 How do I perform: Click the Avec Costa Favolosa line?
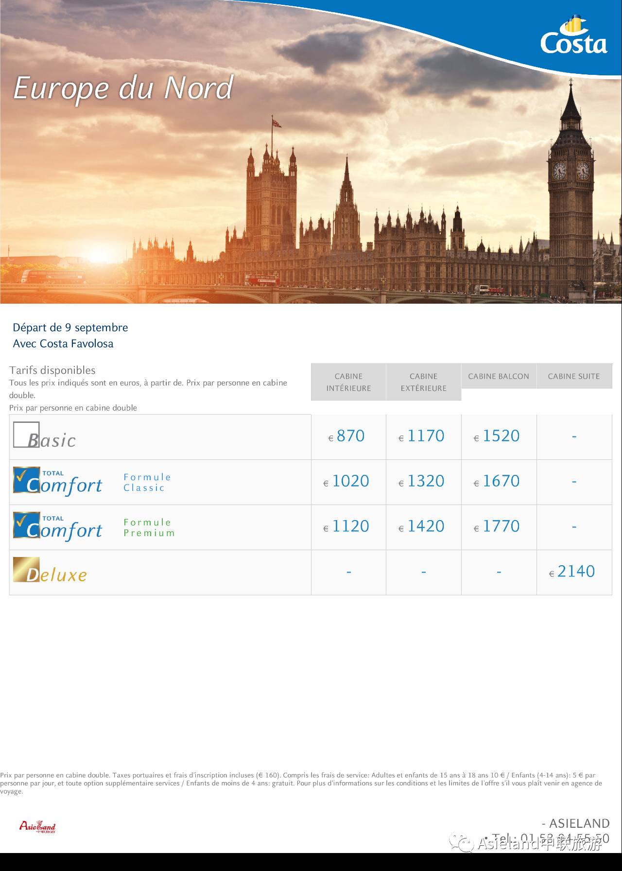point(63,343)
